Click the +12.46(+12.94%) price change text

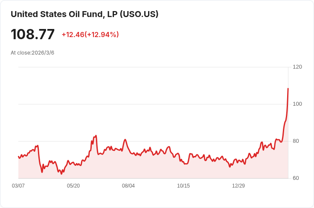coord(90,35)
